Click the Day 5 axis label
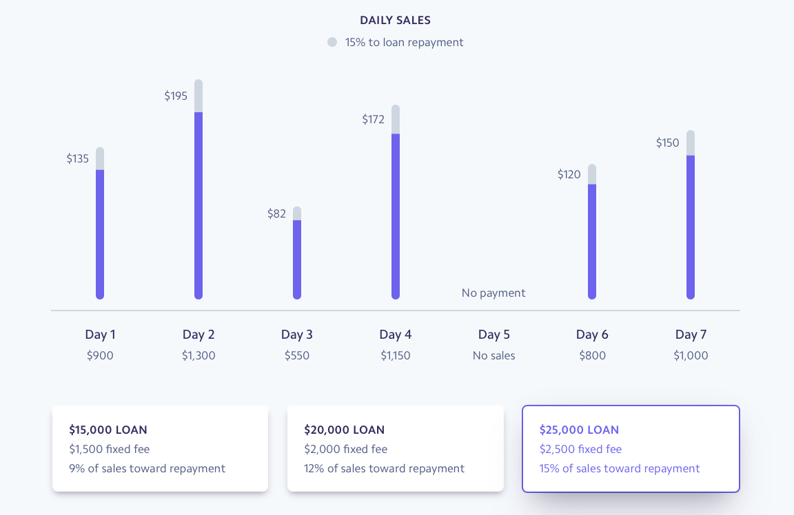Viewport: 794px width, 515px height. pyautogui.click(x=494, y=335)
